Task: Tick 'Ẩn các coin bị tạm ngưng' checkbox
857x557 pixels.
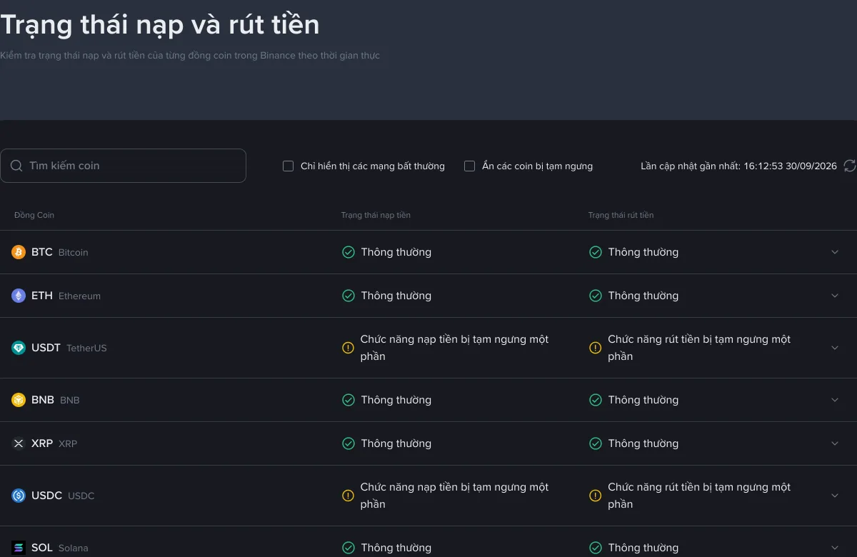Action: (x=470, y=166)
